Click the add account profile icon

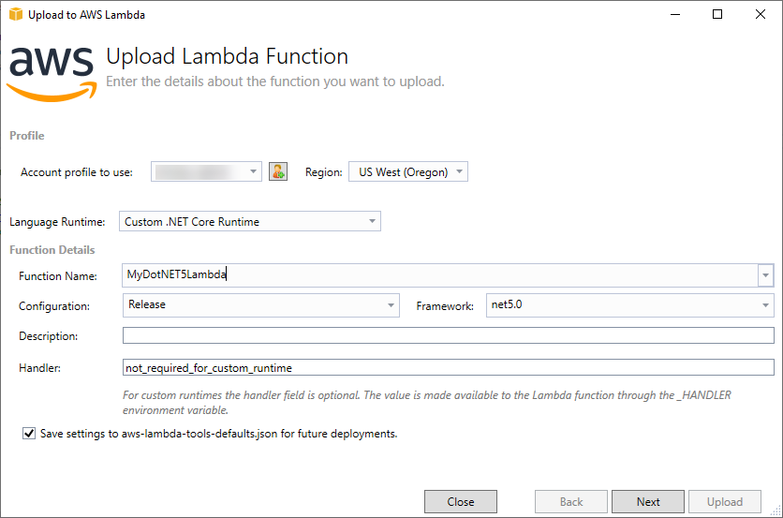click(278, 171)
